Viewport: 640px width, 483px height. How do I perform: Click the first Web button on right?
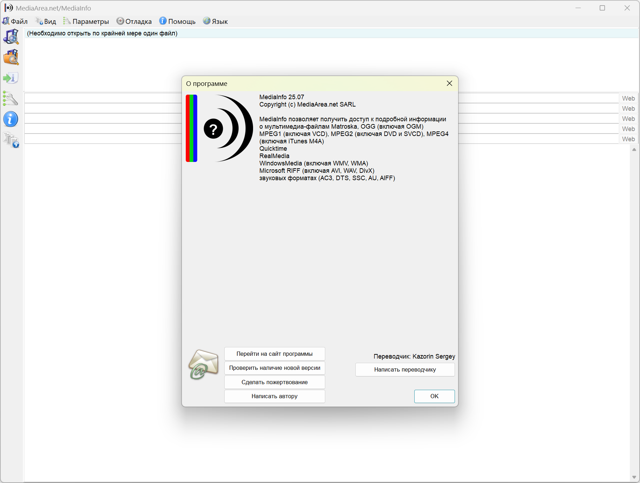pos(628,98)
